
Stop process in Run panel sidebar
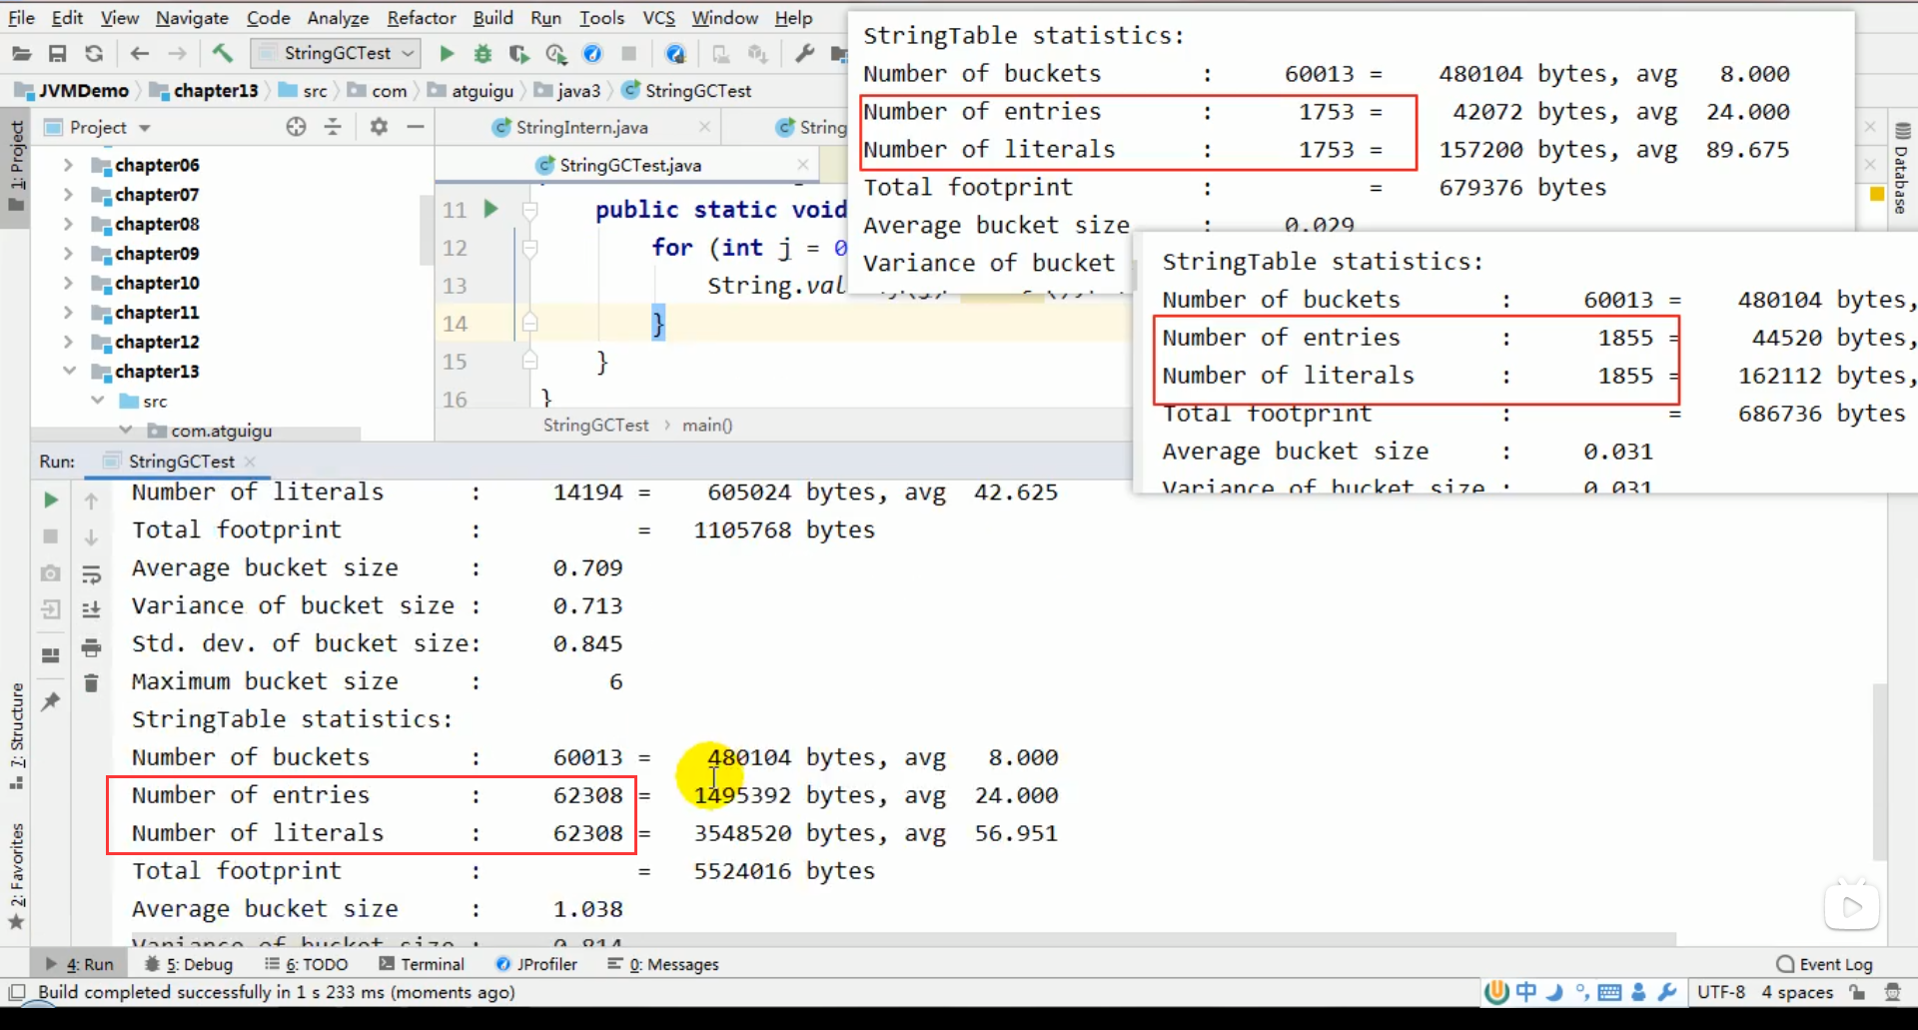click(51, 536)
